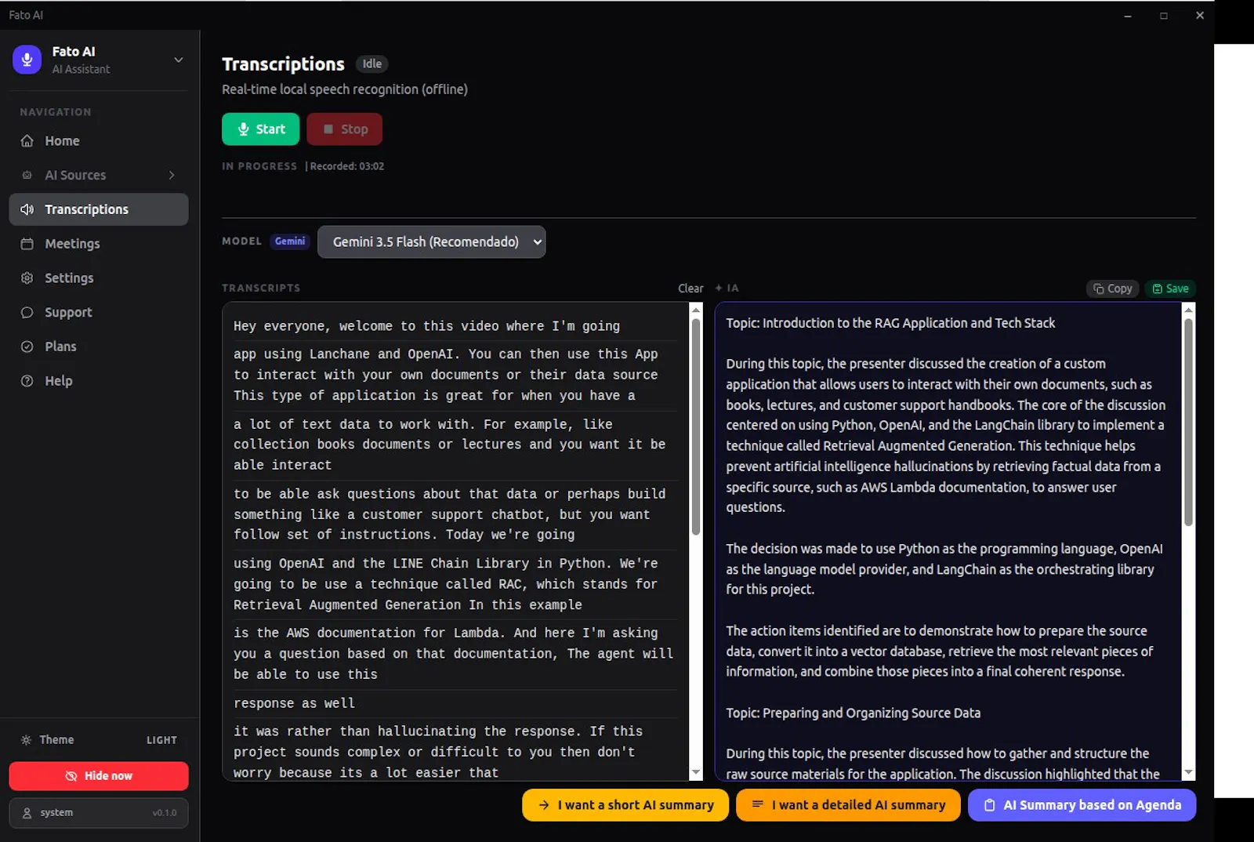Click the Fato AI microphone logo

27,60
